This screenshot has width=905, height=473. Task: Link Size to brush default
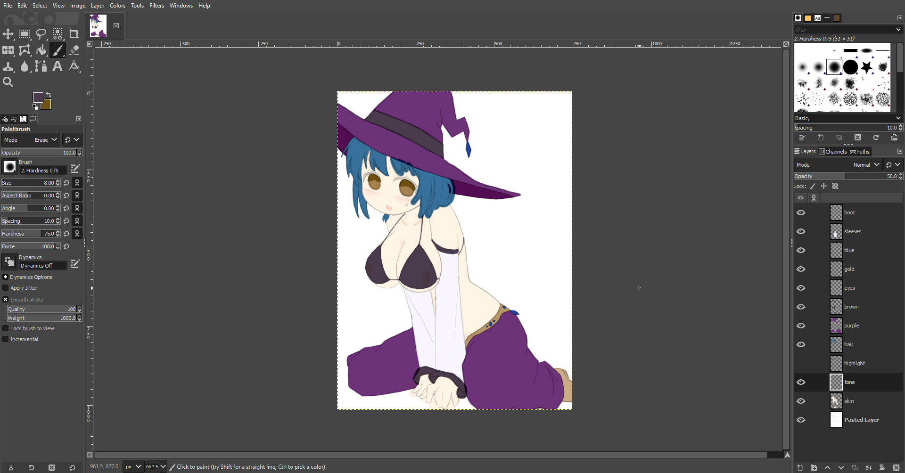coord(77,183)
